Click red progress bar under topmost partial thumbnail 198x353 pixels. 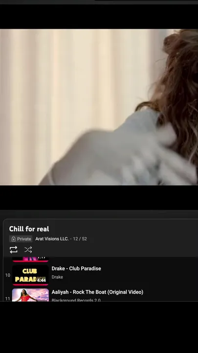(x=30, y=261)
